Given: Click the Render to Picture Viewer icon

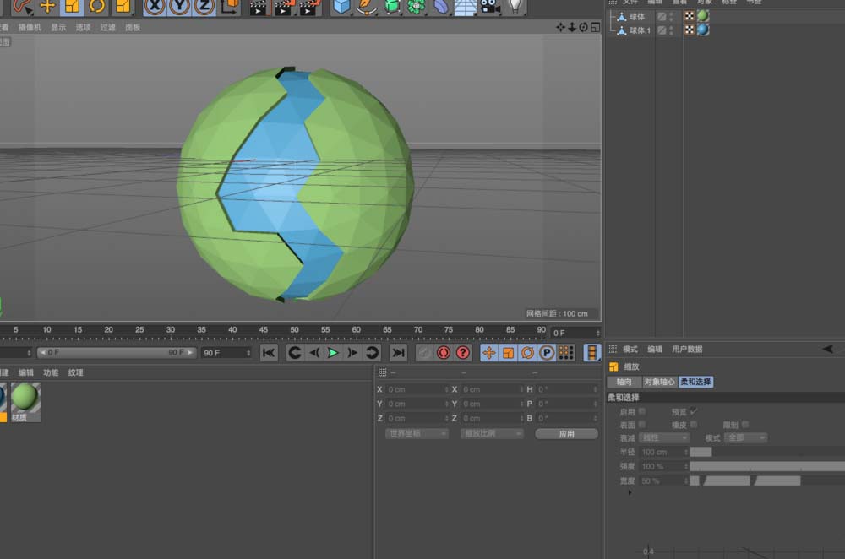Looking at the screenshot, I should (283, 7).
